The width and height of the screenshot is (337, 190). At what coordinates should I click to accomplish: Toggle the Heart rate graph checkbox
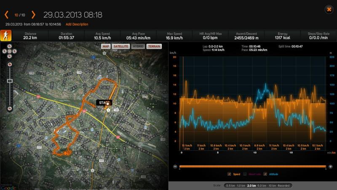click(x=245, y=174)
